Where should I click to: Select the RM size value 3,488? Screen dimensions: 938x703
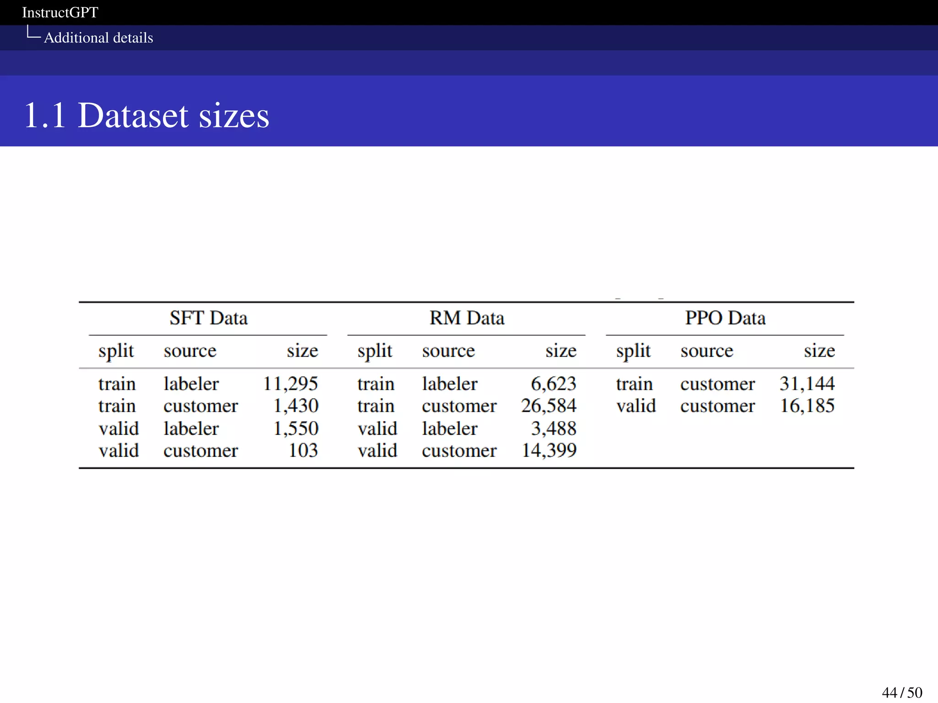point(554,428)
